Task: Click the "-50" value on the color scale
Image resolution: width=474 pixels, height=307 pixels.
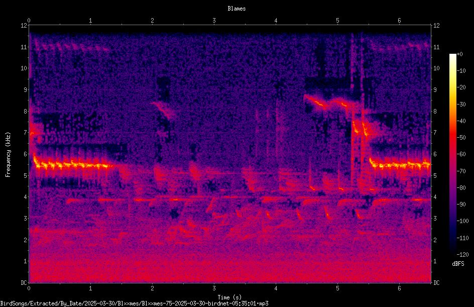Action: coord(461,138)
